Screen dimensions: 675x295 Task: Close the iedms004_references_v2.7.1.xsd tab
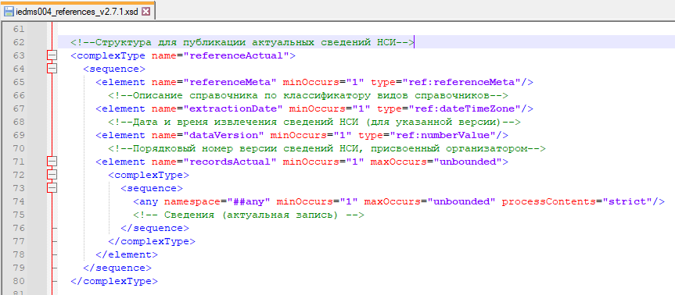(x=146, y=12)
